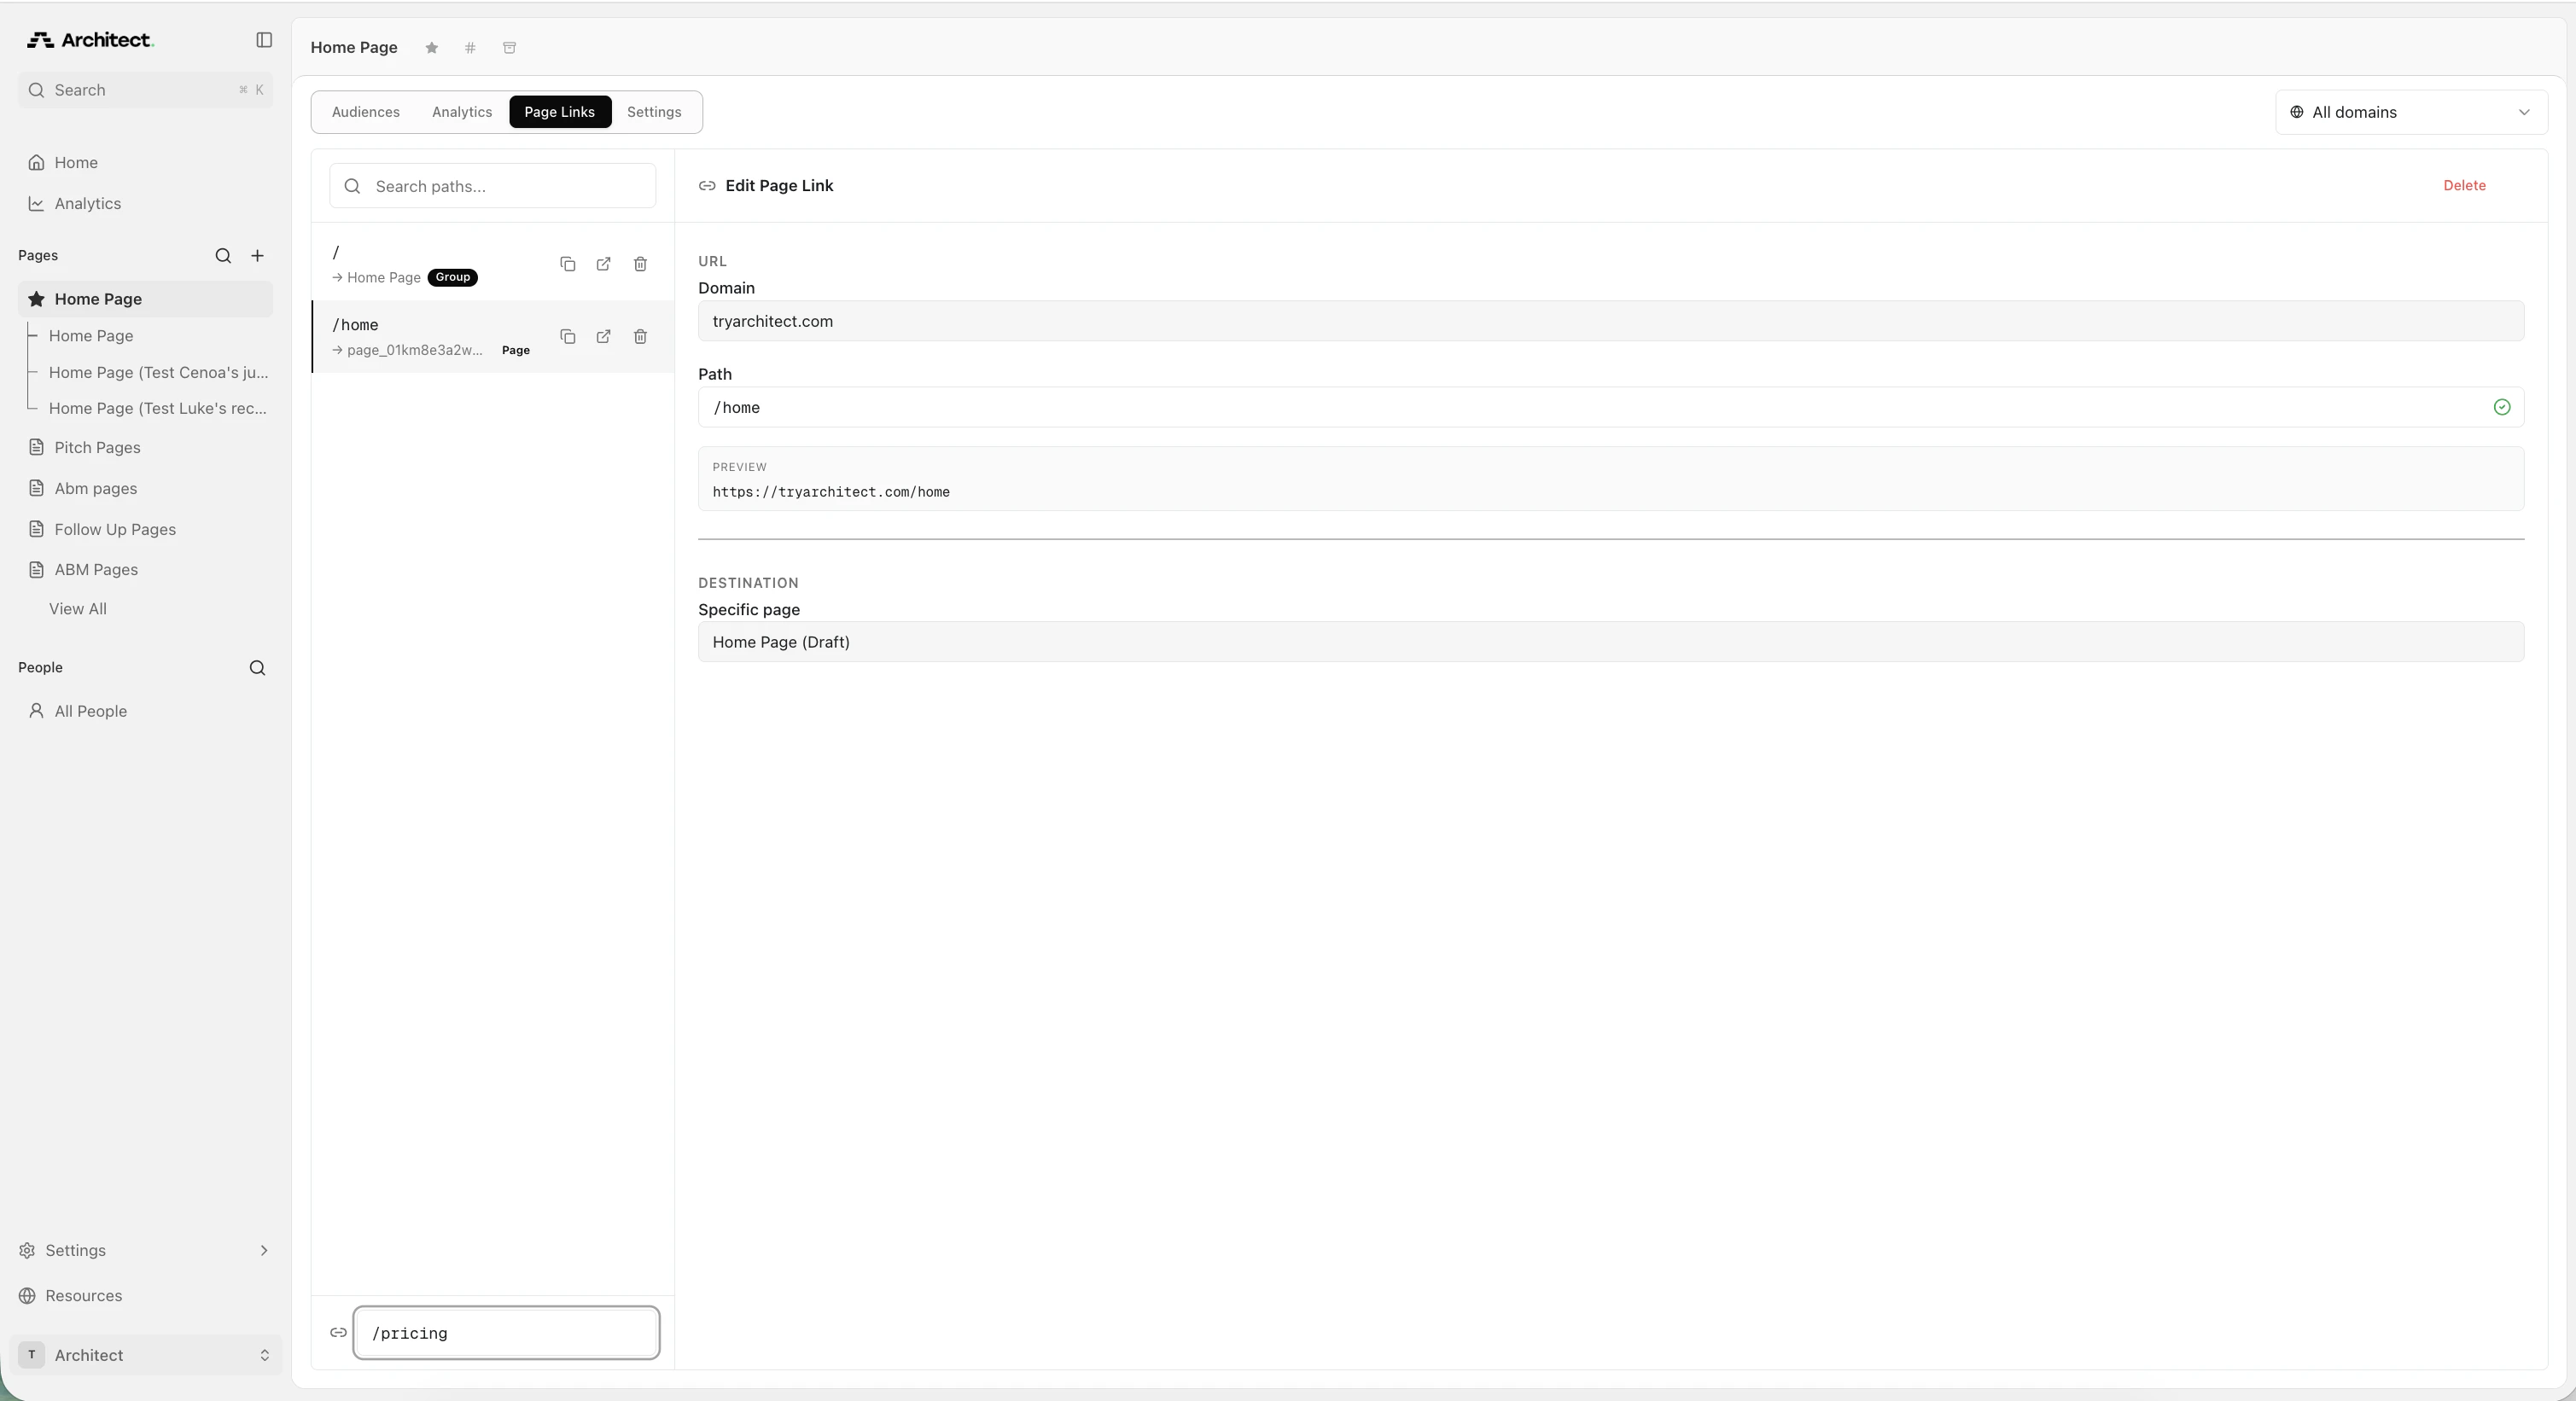Screen dimensions: 2576x1401
Task: Collapse the left sidebar panel
Action: tap(263, 40)
